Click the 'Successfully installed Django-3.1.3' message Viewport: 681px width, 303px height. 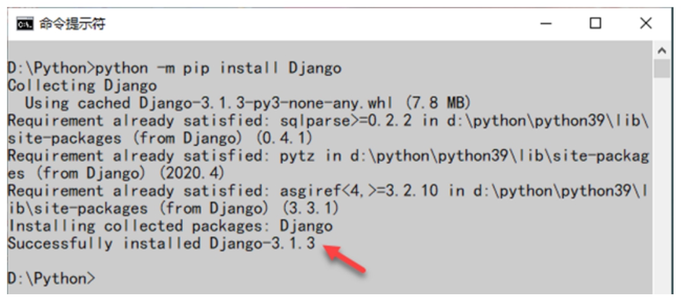(161, 243)
